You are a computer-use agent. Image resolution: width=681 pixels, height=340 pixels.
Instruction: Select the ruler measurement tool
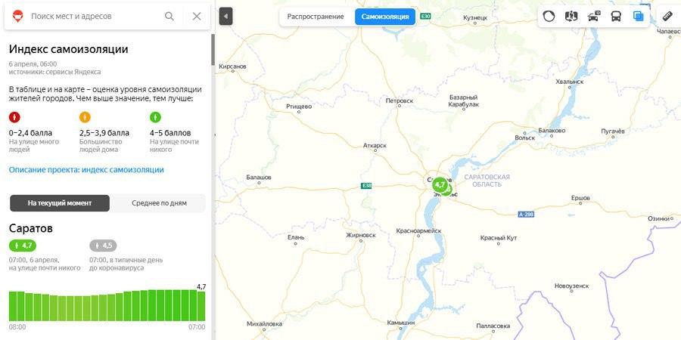(667, 16)
